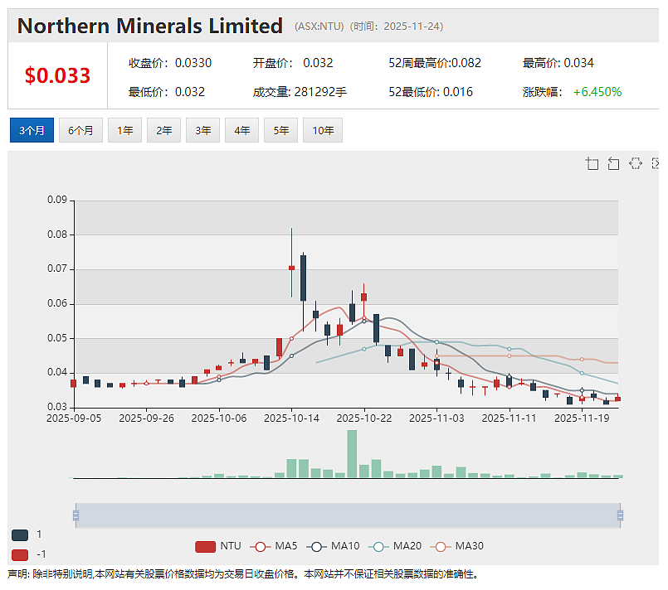Select the 4年 range tab
Viewport: 668px width, 590px height.
[242, 130]
